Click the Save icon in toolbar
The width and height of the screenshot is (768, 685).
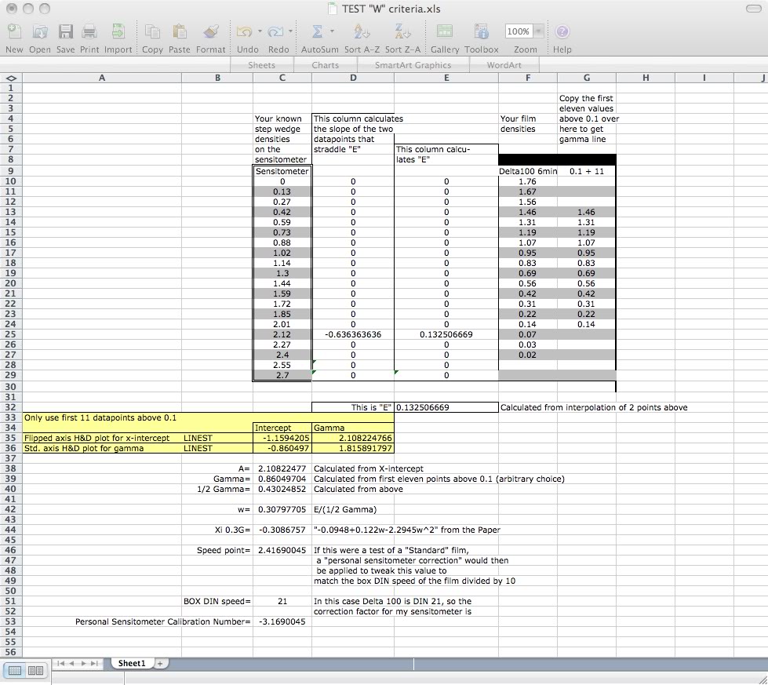click(66, 32)
